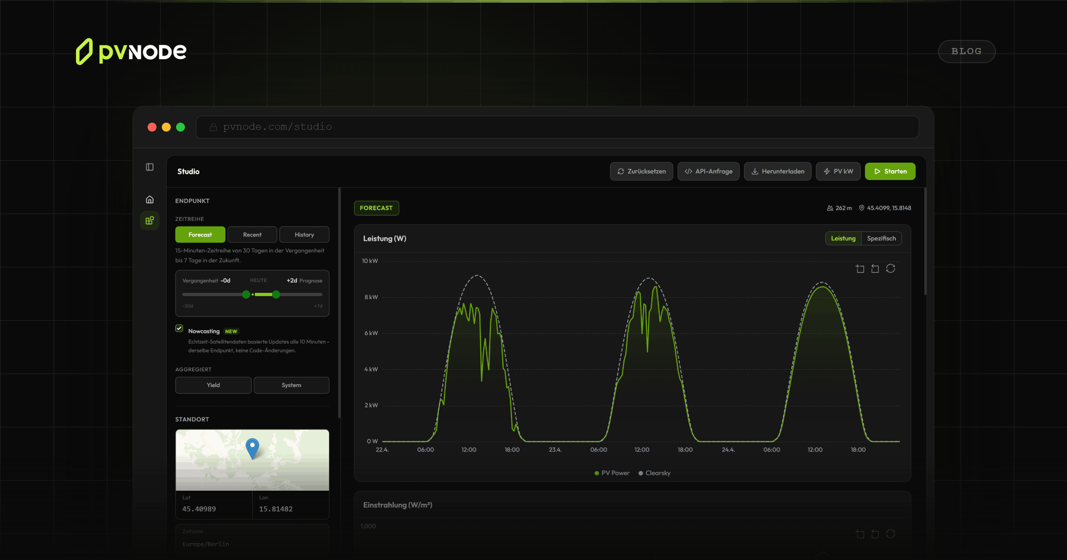Open the home icon in sidebar
1067x560 pixels.
[150, 200]
